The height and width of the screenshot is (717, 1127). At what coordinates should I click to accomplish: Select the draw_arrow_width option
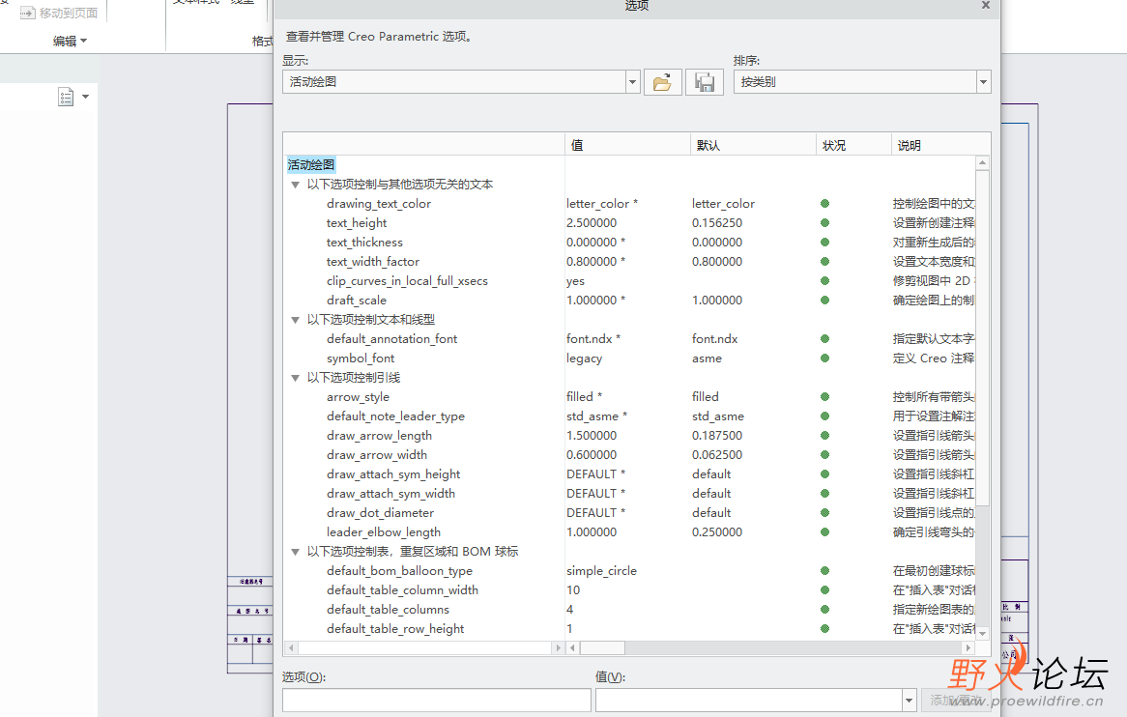[x=377, y=455]
